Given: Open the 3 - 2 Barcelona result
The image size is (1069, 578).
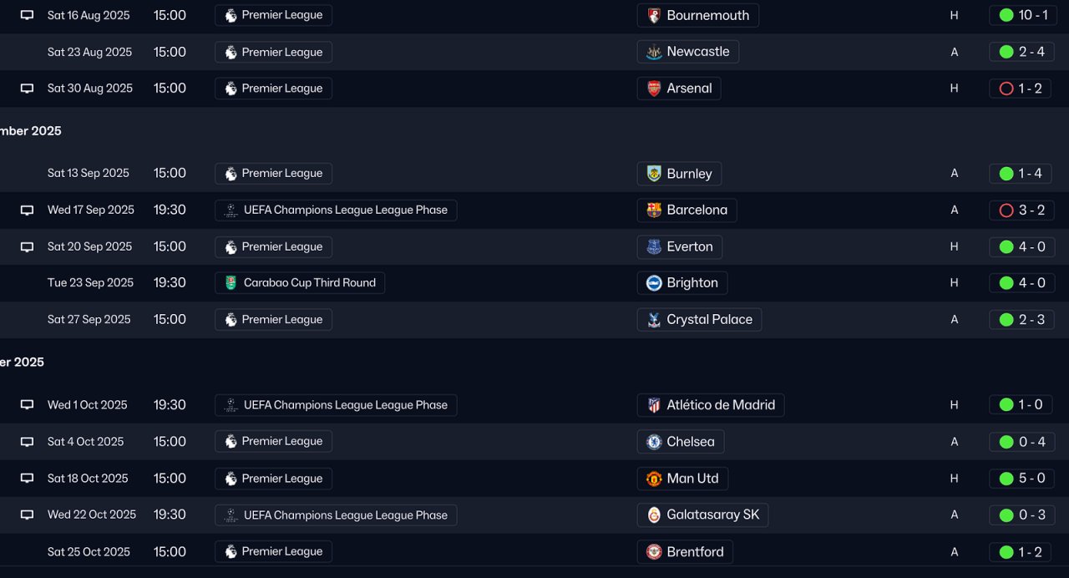Looking at the screenshot, I should 1023,210.
